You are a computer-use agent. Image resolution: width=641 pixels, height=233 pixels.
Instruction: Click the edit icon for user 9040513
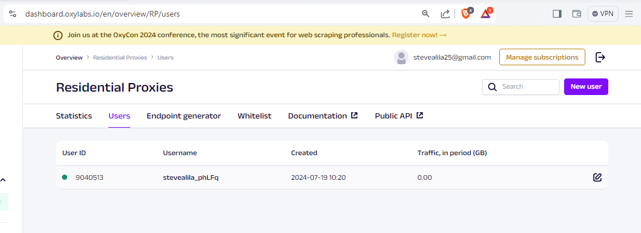(x=597, y=177)
